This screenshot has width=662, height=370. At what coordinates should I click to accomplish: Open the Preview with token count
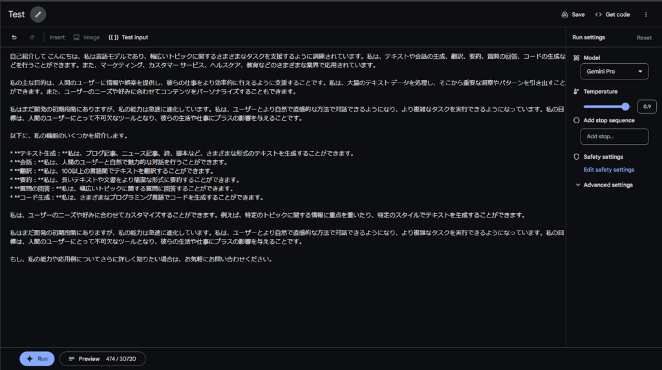coord(102,358)
